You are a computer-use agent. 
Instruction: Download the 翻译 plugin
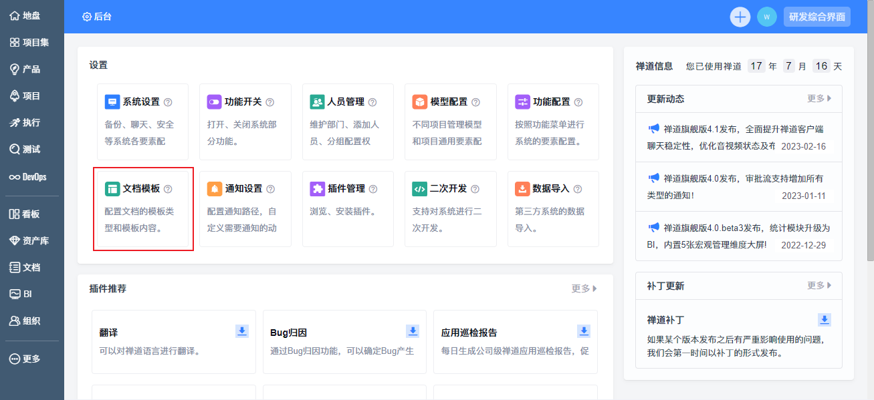pos(242,331)
